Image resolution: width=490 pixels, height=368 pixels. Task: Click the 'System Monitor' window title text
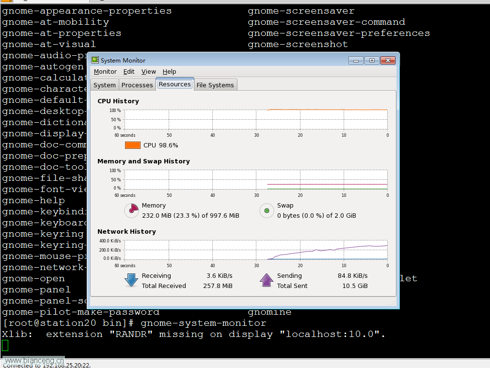tap(123, 60)
